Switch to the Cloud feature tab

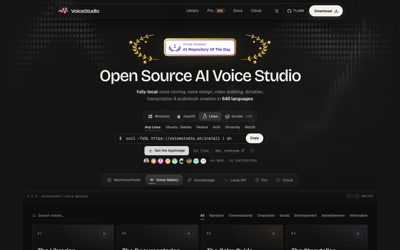tap(285, 180)
